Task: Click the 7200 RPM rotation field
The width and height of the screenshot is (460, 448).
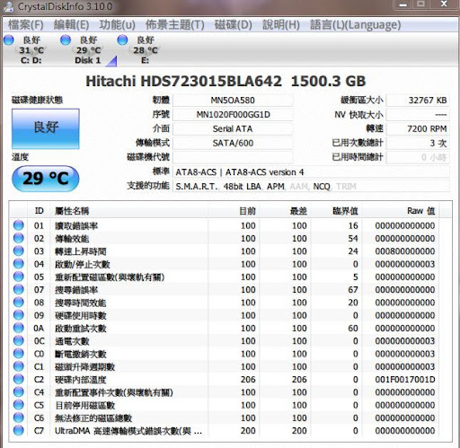Action: (418, 129)
